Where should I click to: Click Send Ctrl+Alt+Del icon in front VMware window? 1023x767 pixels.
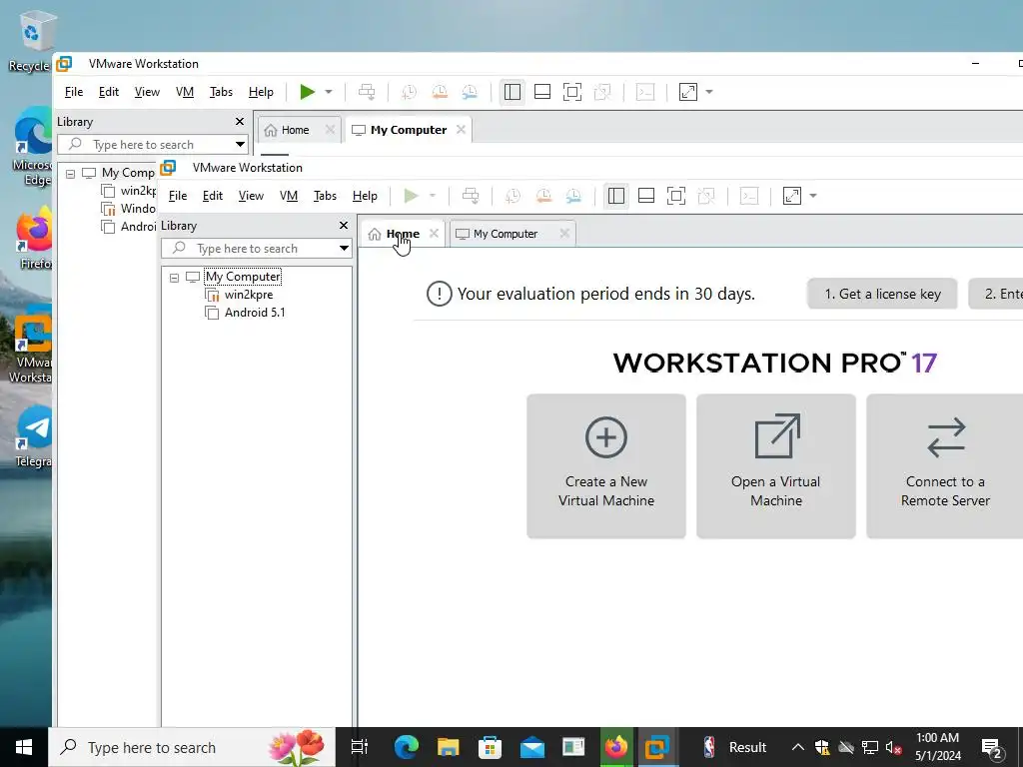tap(471, 196)
